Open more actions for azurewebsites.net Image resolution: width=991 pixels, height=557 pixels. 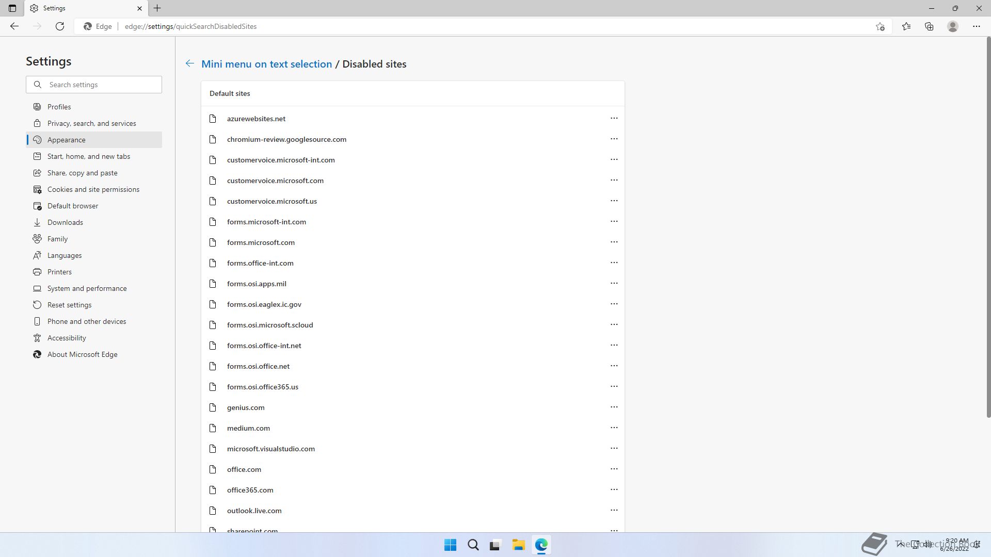point(614,118)
